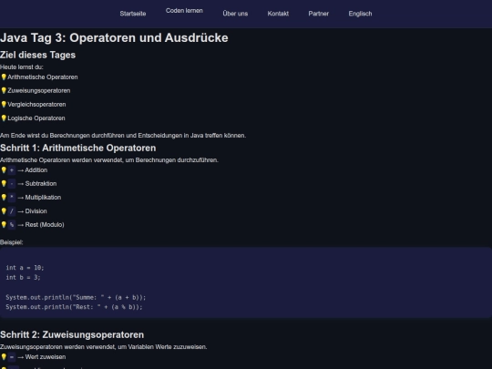Click the Schritt 1: Arithmetische Operatoren heading
Screen dimensions: 492x369
[x=78, y=148]
